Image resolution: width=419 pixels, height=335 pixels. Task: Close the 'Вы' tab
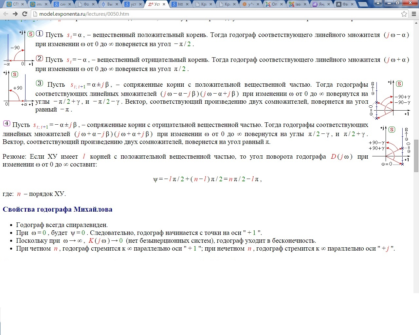117,4
